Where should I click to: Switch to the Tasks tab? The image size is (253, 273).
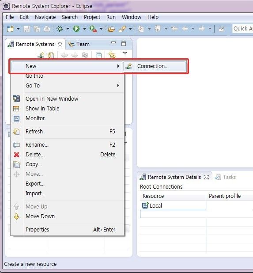(226, 177)
